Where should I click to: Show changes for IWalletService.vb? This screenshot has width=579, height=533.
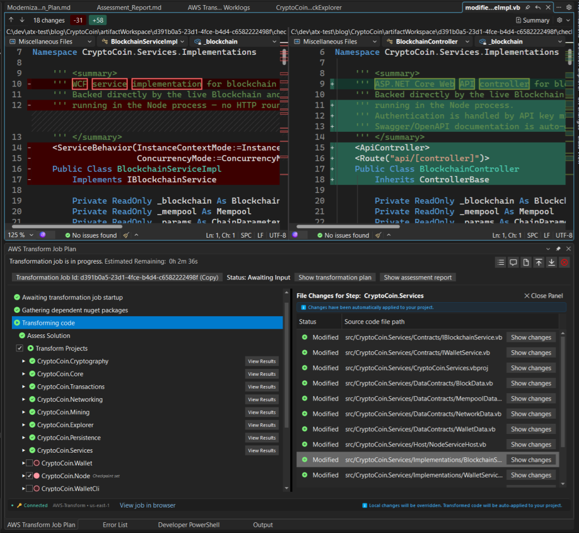531,353
